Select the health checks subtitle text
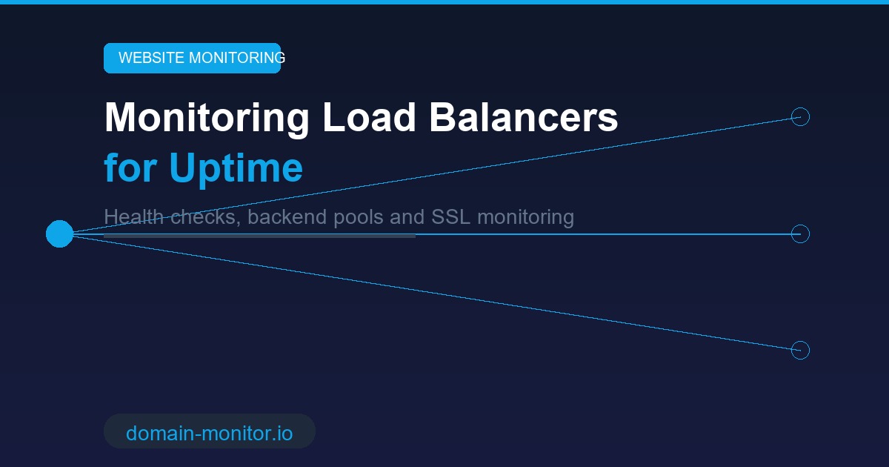The width and height of the screenshot is (889, 467). [339, 216]
